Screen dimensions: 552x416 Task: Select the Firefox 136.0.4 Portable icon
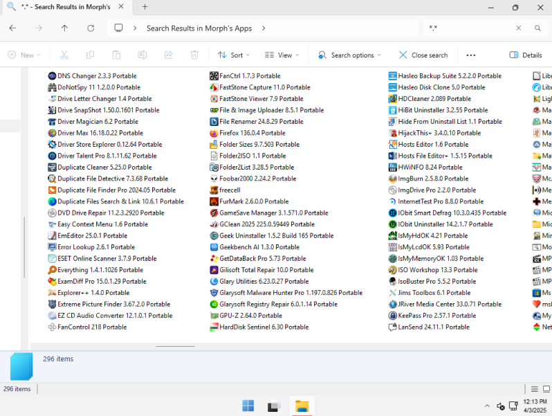point(214,133)
